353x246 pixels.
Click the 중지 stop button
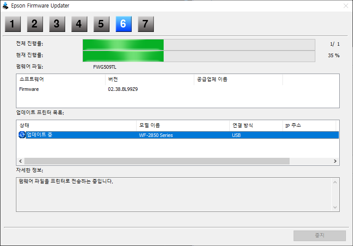coord(319,235)
